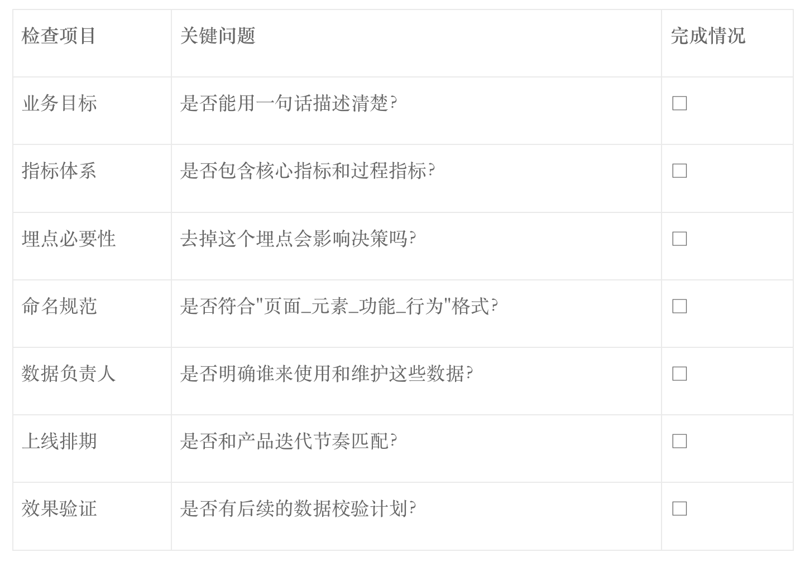The image size is (805, 562).
Task: Select the 数据负责人 label cell
Action: pos(69,374)
